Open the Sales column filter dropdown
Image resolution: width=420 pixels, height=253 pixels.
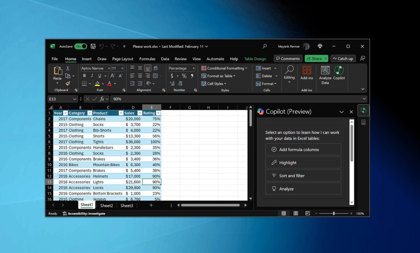[x=140, y=113]
